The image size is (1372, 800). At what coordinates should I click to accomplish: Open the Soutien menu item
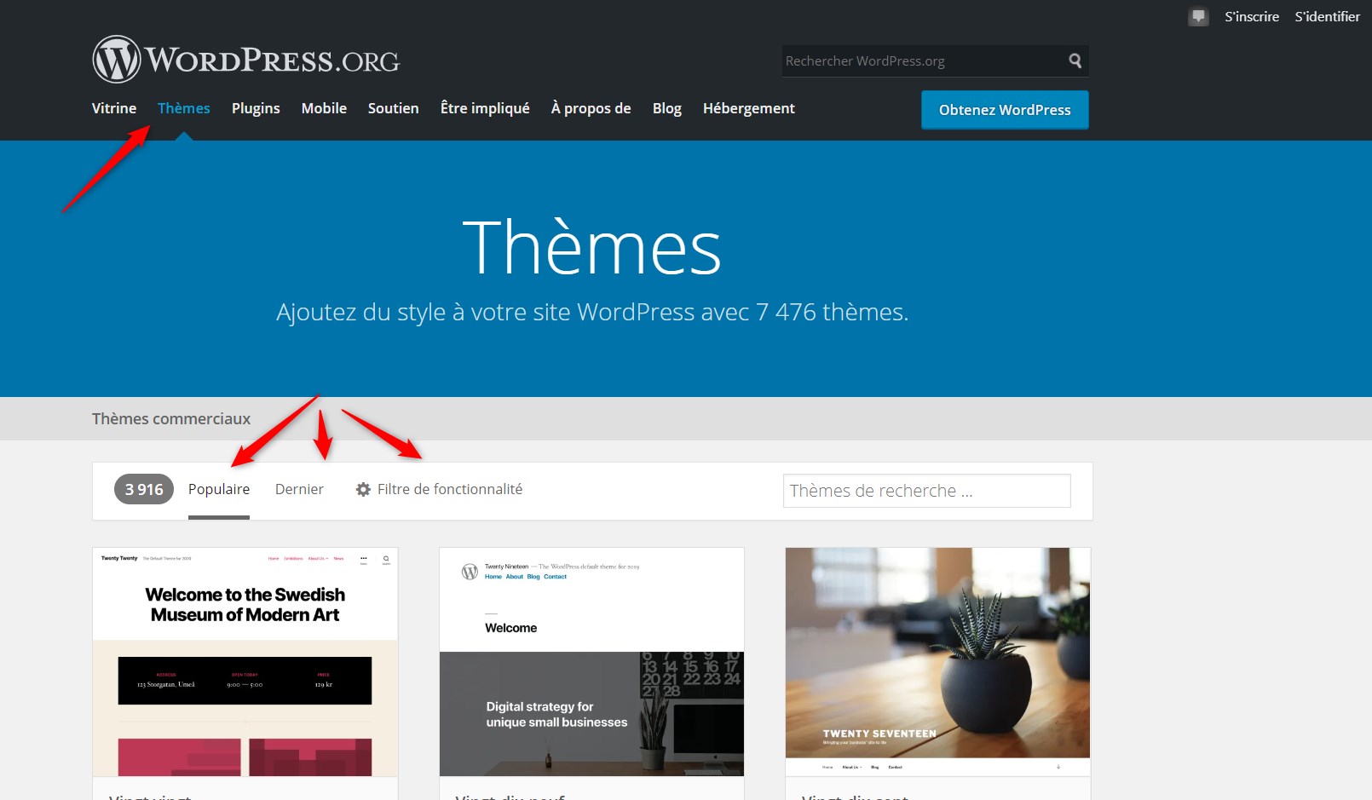(x=393, y=108)
